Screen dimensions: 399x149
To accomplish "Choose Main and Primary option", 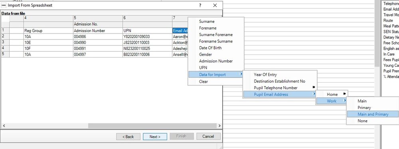I will tap(373, 114).
